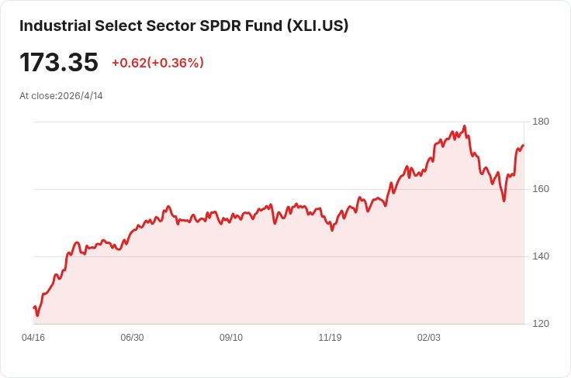This screenshot has width=571, height=378.
Task: Click the At close:2026/4/14 date text
Action: coord(61,96)
